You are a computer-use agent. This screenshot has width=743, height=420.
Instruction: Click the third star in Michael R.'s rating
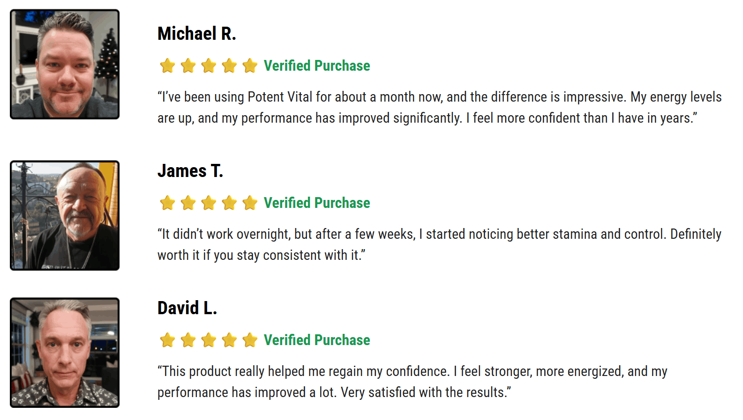209,66
